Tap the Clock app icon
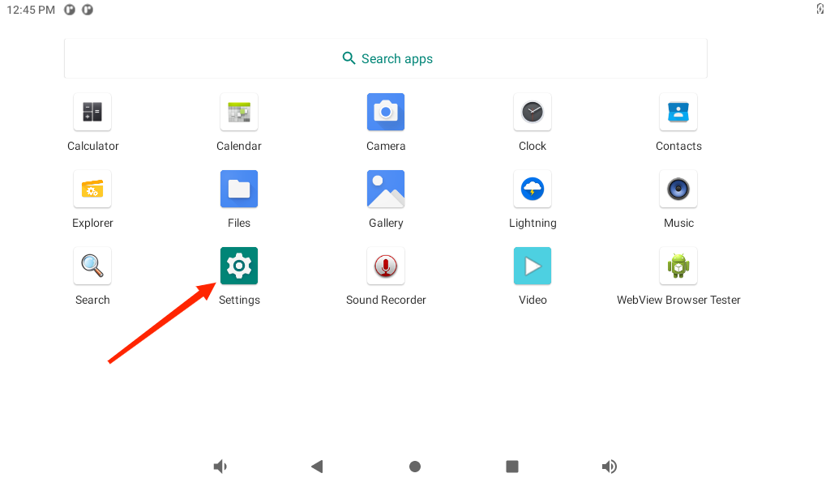 pyautogui.click(x=533, y=112)
